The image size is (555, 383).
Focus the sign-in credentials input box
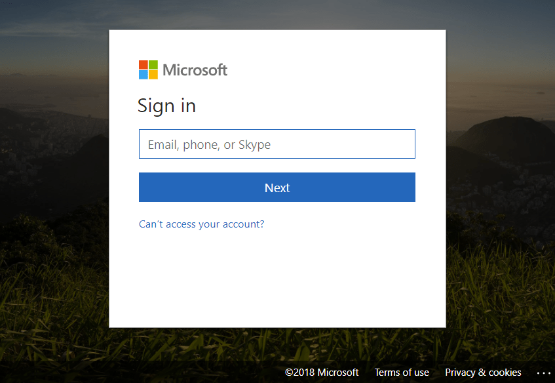coord(277,144)
